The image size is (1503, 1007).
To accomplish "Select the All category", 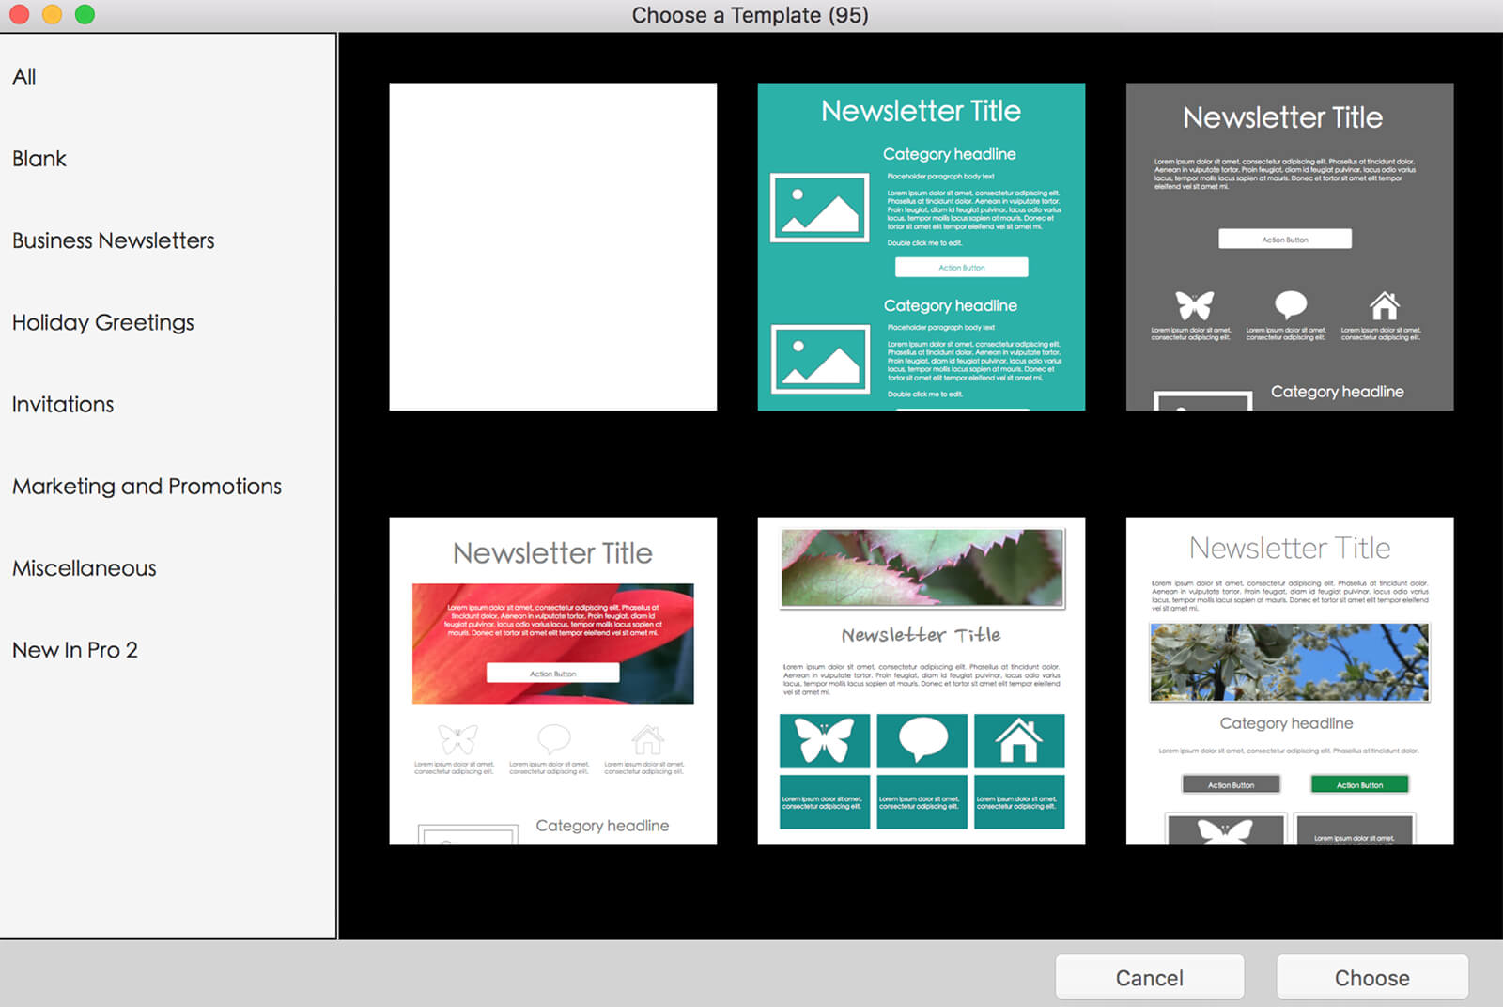I will (24, 77).
